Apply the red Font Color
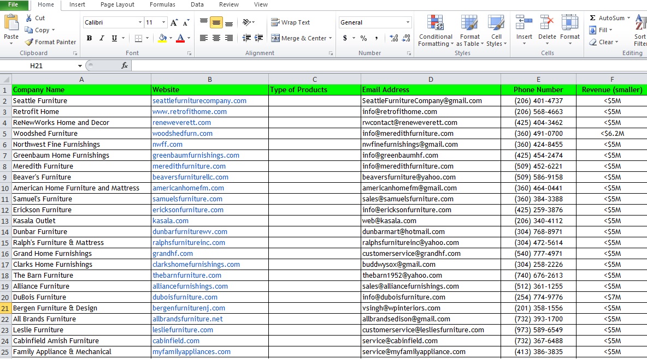Image resolution: width=647 pixels, height=359 pixels. [x=180, y=38]
